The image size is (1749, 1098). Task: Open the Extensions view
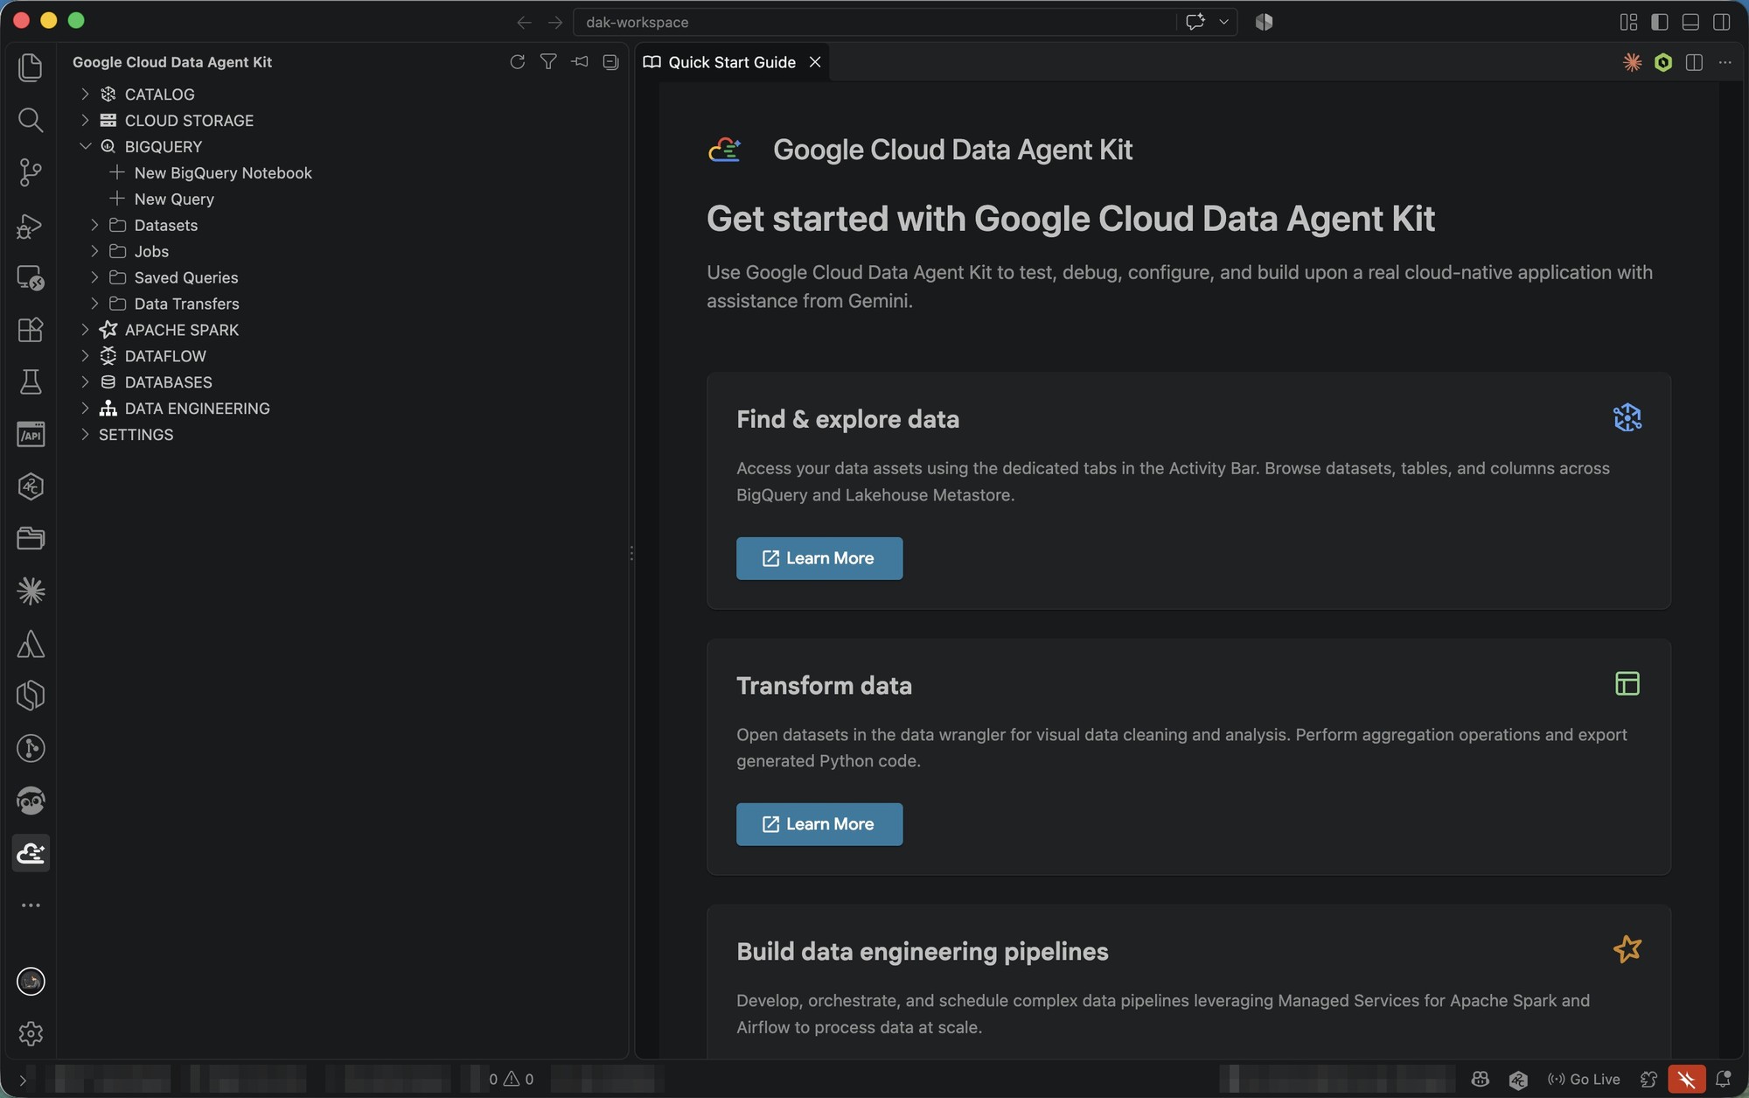tap(31, 330)
